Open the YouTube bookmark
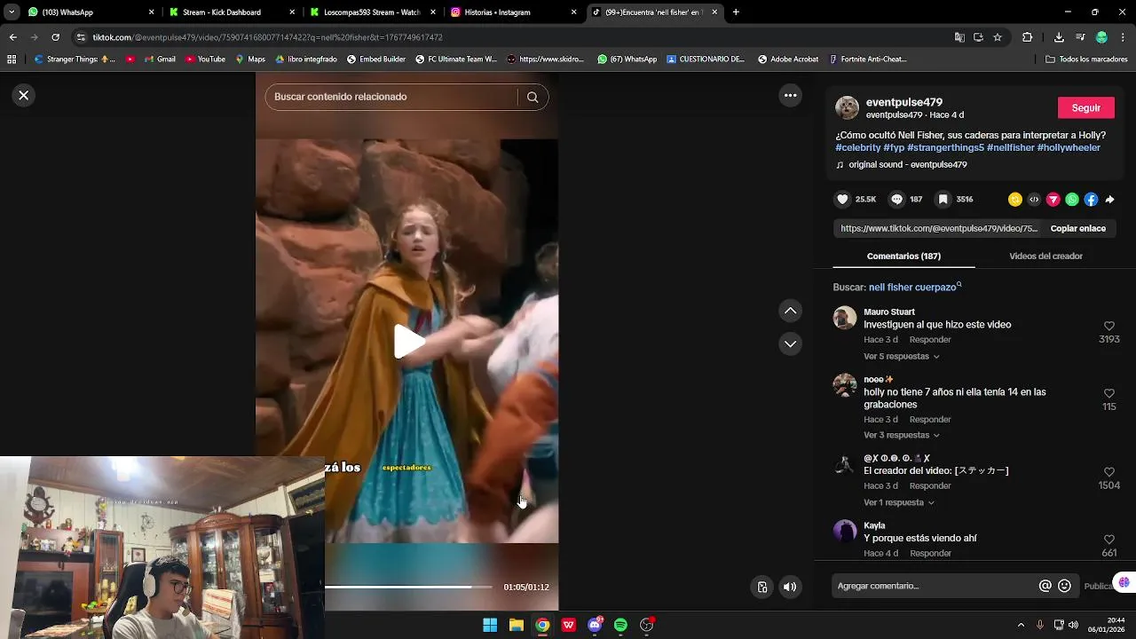The width and height of the screenshot is (1136, 639). pos(205,59)
